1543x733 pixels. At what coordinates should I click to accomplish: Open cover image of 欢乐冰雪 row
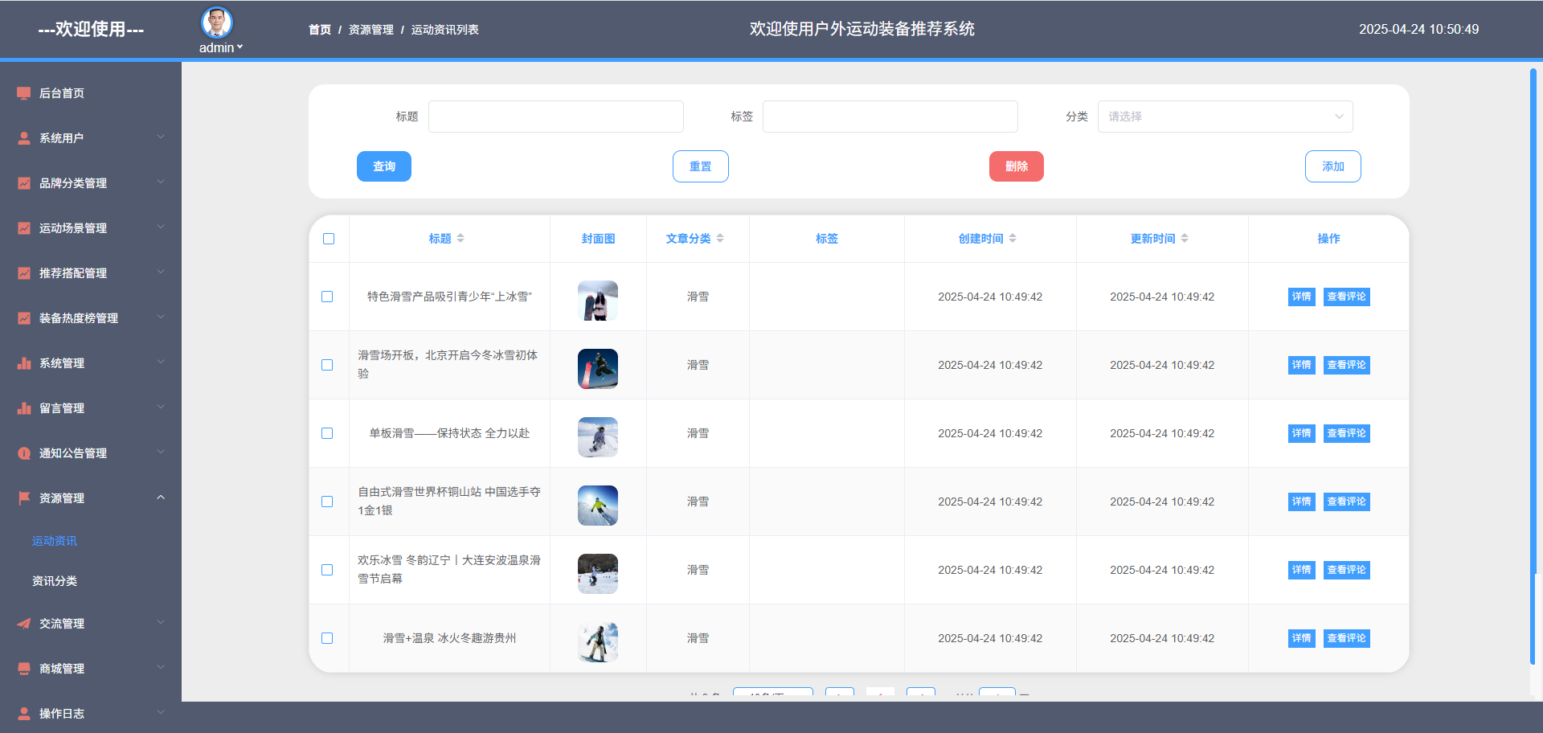598,574
